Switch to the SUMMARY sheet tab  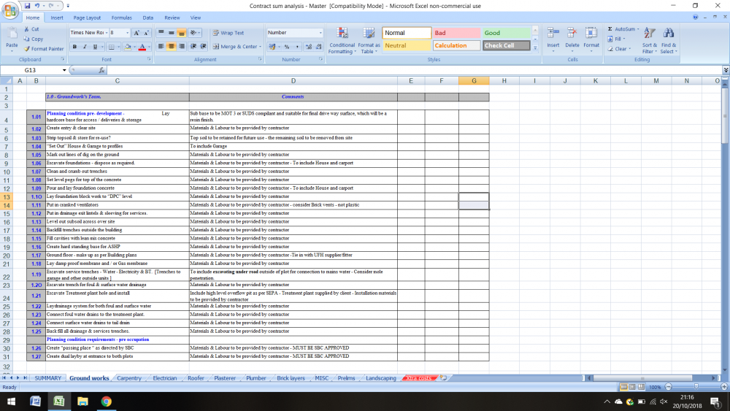click(x=47, y=378)
